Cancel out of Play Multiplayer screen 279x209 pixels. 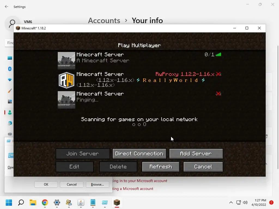click(203, 167)
